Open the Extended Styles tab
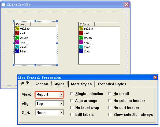This screenshot has height=127, width=160. [x=112, y=84]
